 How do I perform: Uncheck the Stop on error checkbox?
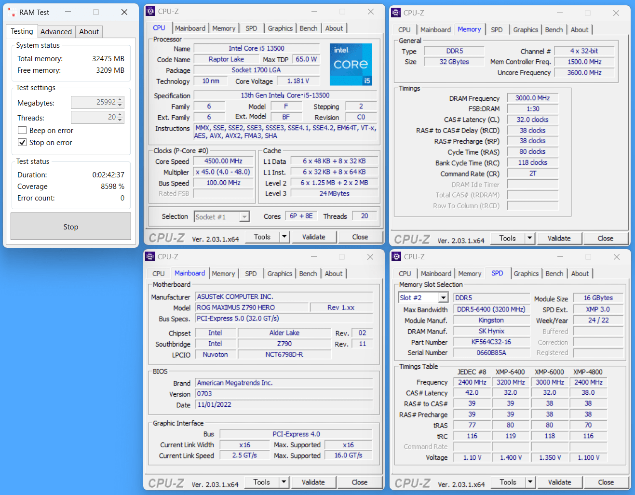tap(22, 142)
